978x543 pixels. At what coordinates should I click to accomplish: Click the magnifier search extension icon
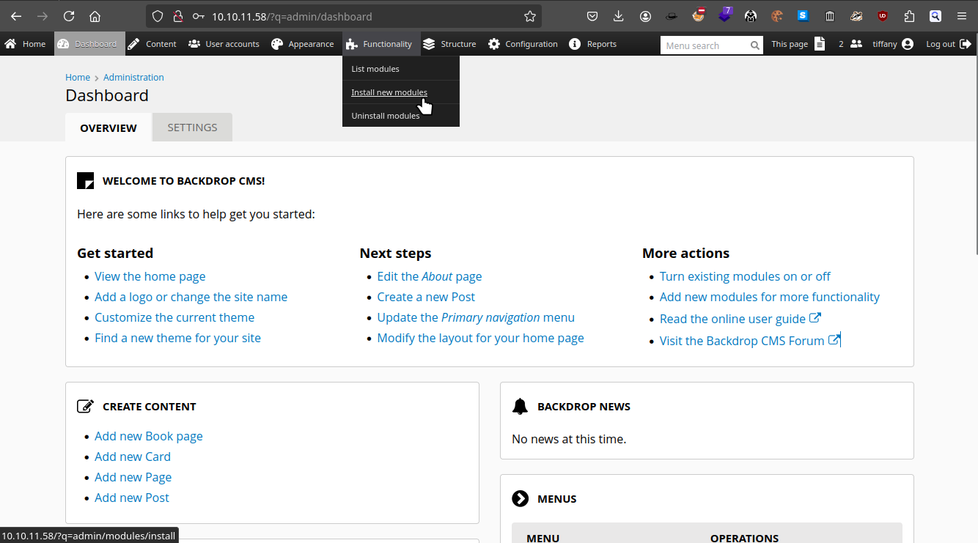pyautogui.click(x=935, y=16)
